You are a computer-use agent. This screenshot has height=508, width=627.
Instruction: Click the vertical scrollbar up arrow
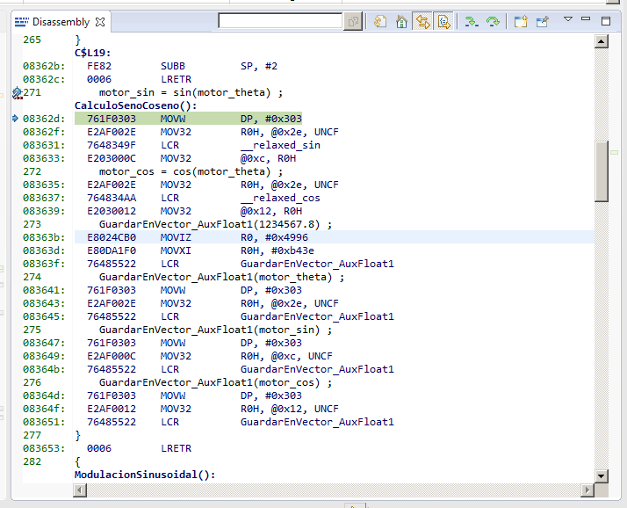click(602, 41)
